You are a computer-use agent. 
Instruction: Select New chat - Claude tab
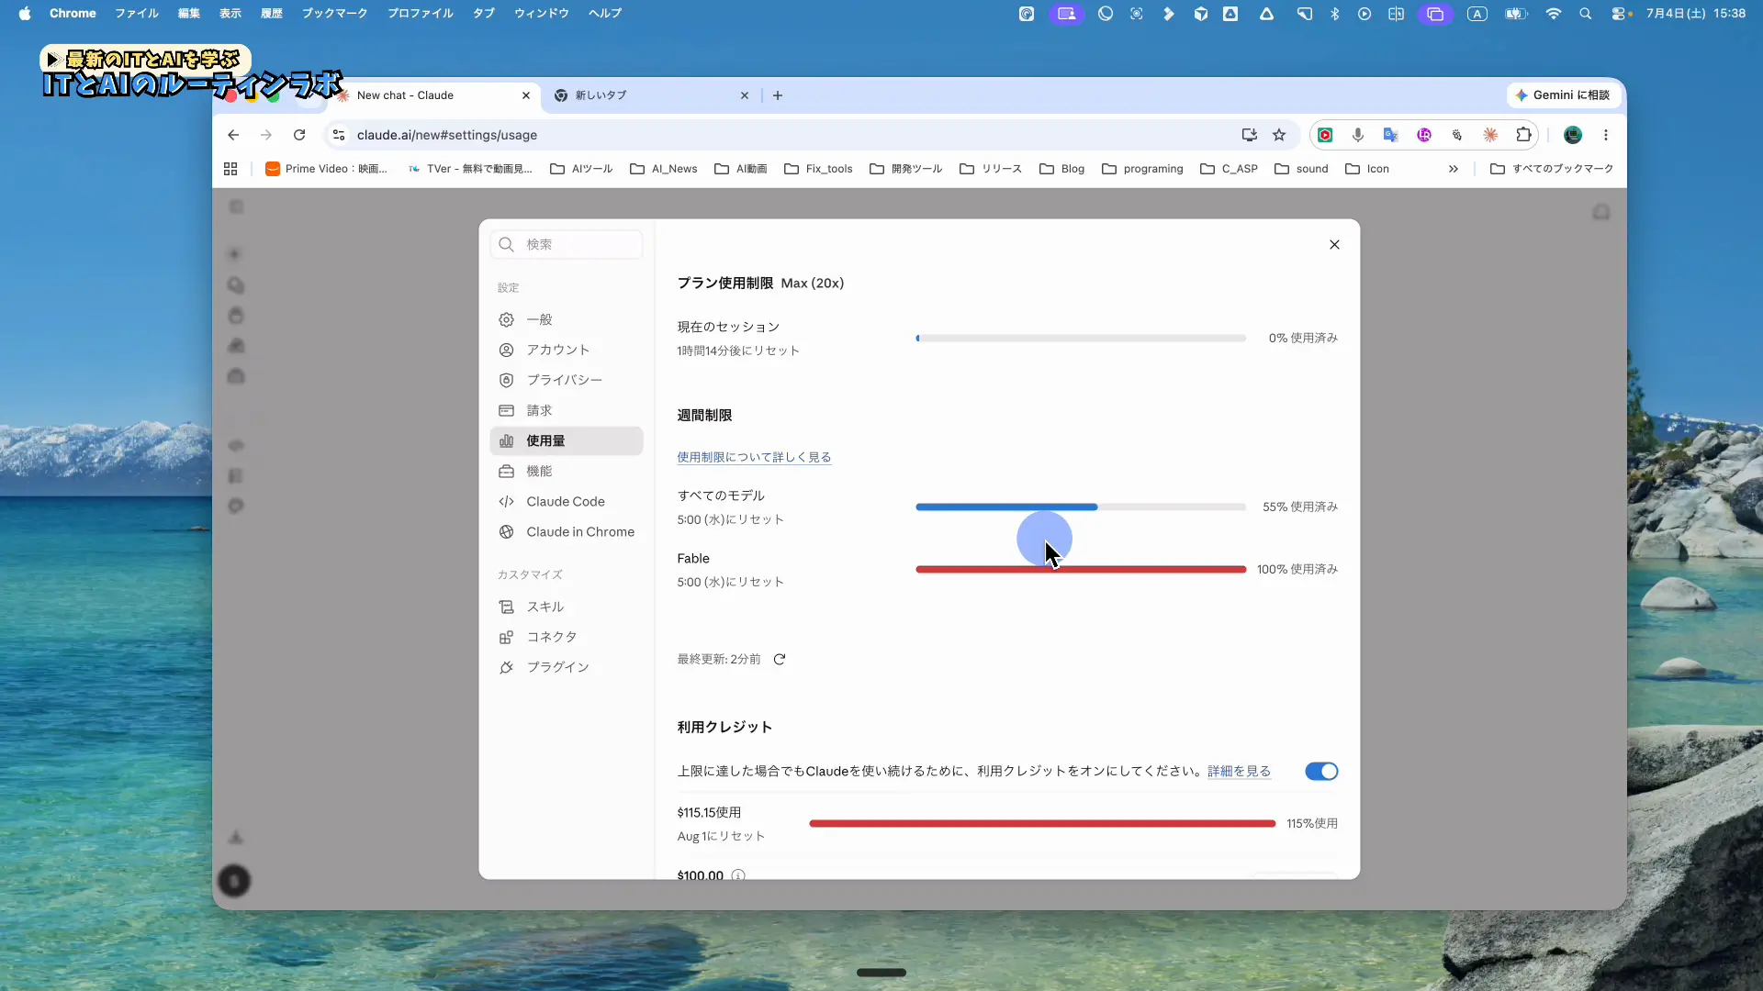click(x=432, y=95)
